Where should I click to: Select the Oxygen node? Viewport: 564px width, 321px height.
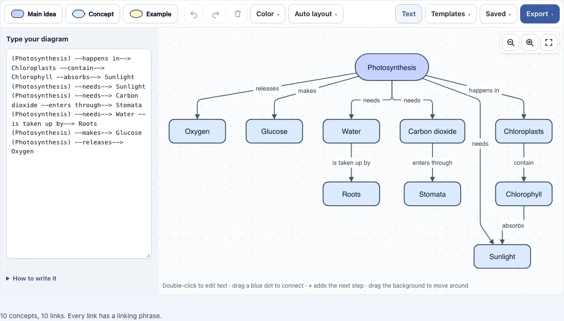197,131
